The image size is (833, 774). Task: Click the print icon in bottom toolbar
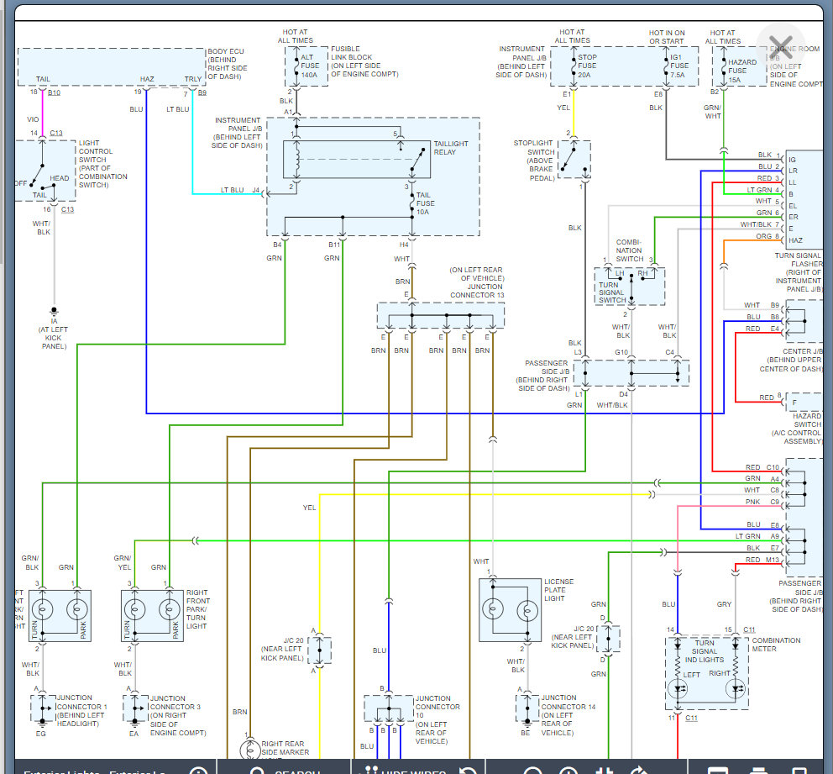tap(758, 771)
